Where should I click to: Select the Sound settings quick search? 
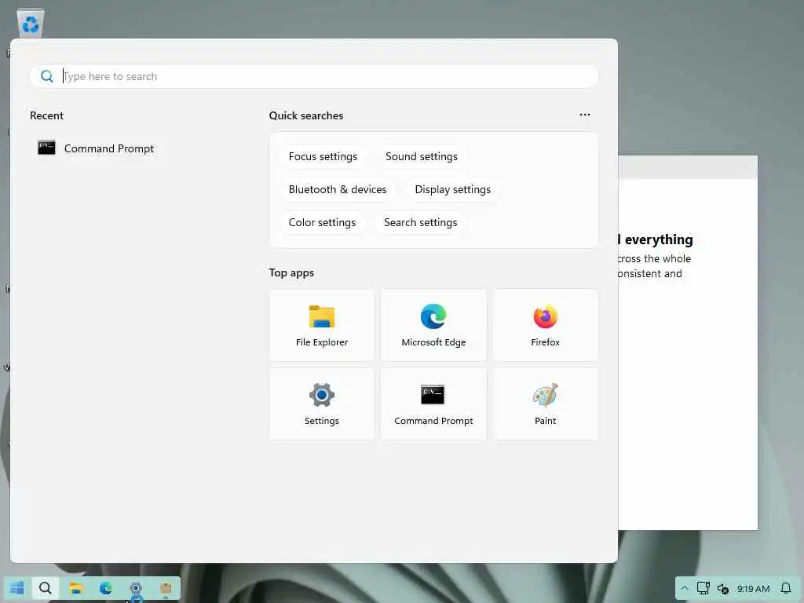[422, 156]
